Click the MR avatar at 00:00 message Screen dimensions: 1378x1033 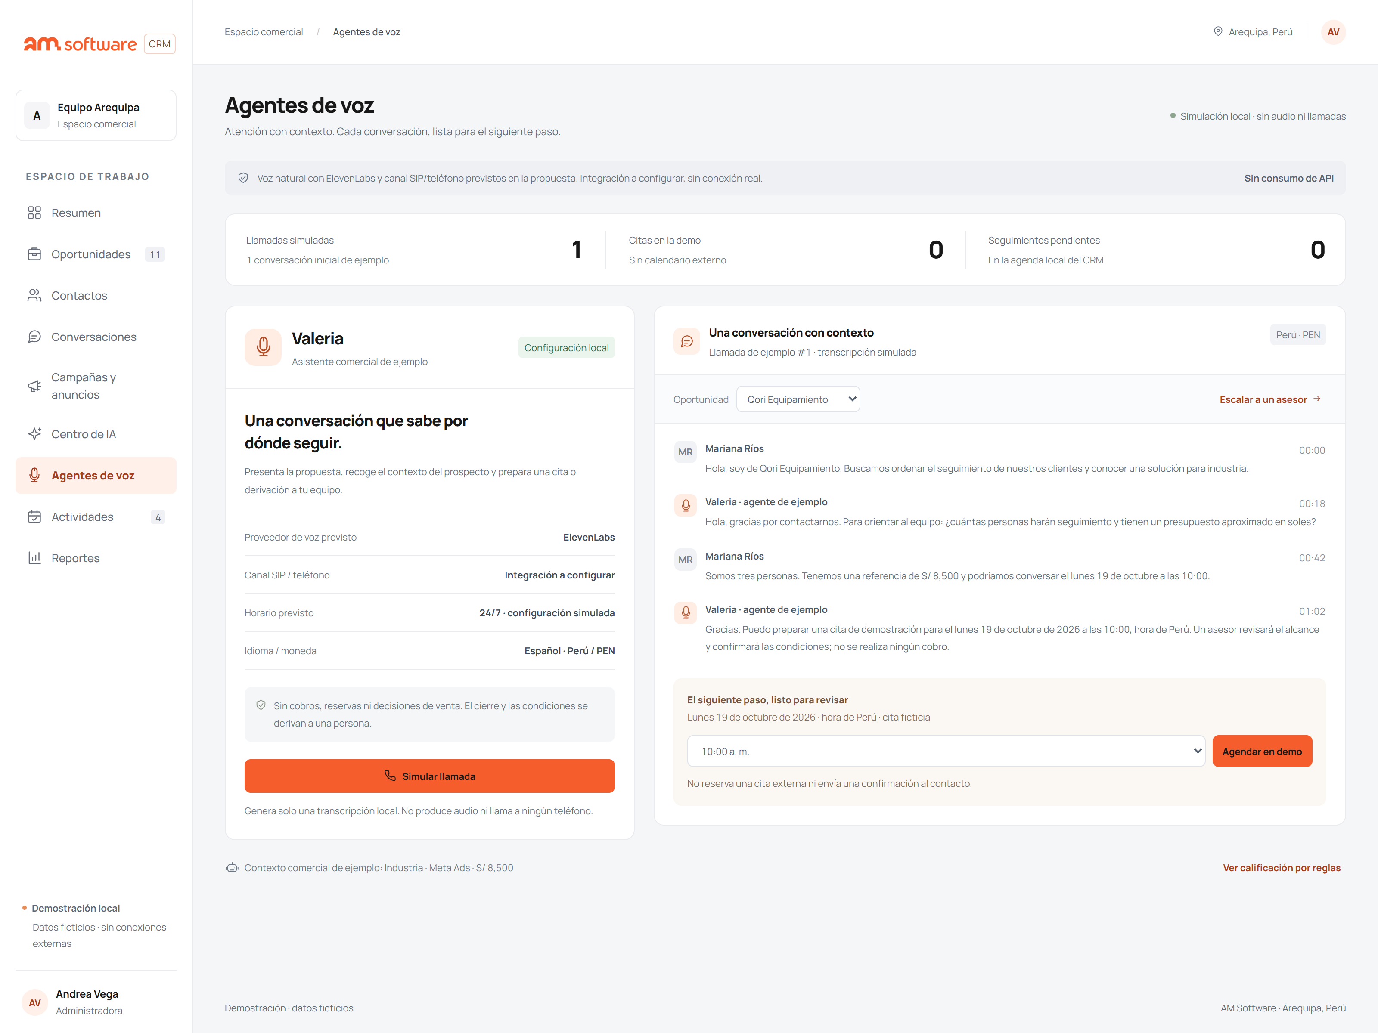(x=685, y=452)
